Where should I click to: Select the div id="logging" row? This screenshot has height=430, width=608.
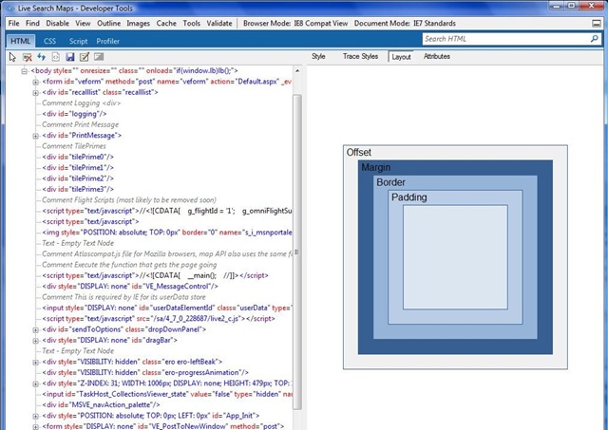tap(74, 114)
